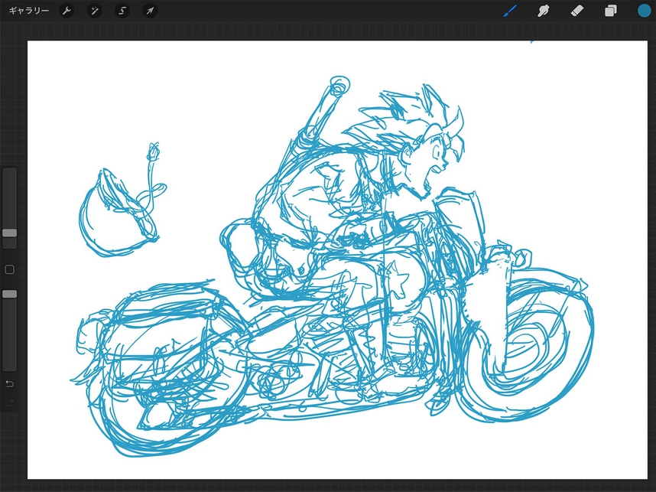Open the Layers panel
The height and width of the screenshot is (492, 656).
click(611, 11)
